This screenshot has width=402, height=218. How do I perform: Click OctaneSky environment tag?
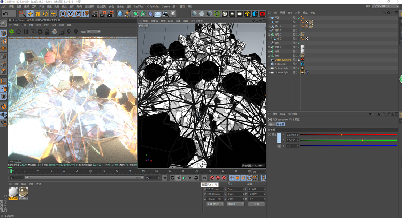302,64
